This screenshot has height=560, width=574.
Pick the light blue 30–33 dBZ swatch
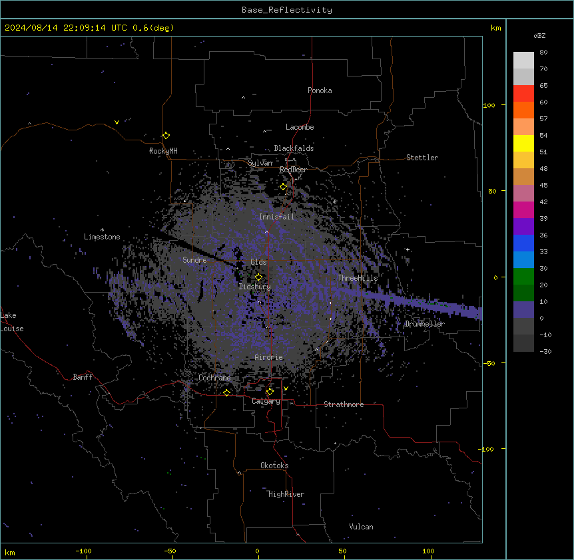tap(523, 260)
